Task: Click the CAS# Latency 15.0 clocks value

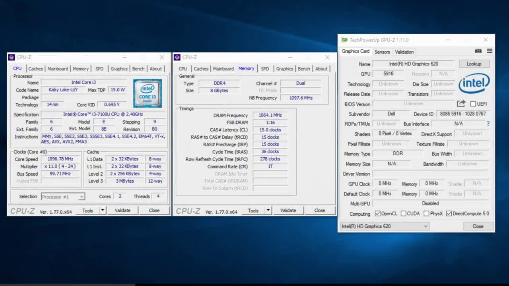Action: tap(270, 130)
